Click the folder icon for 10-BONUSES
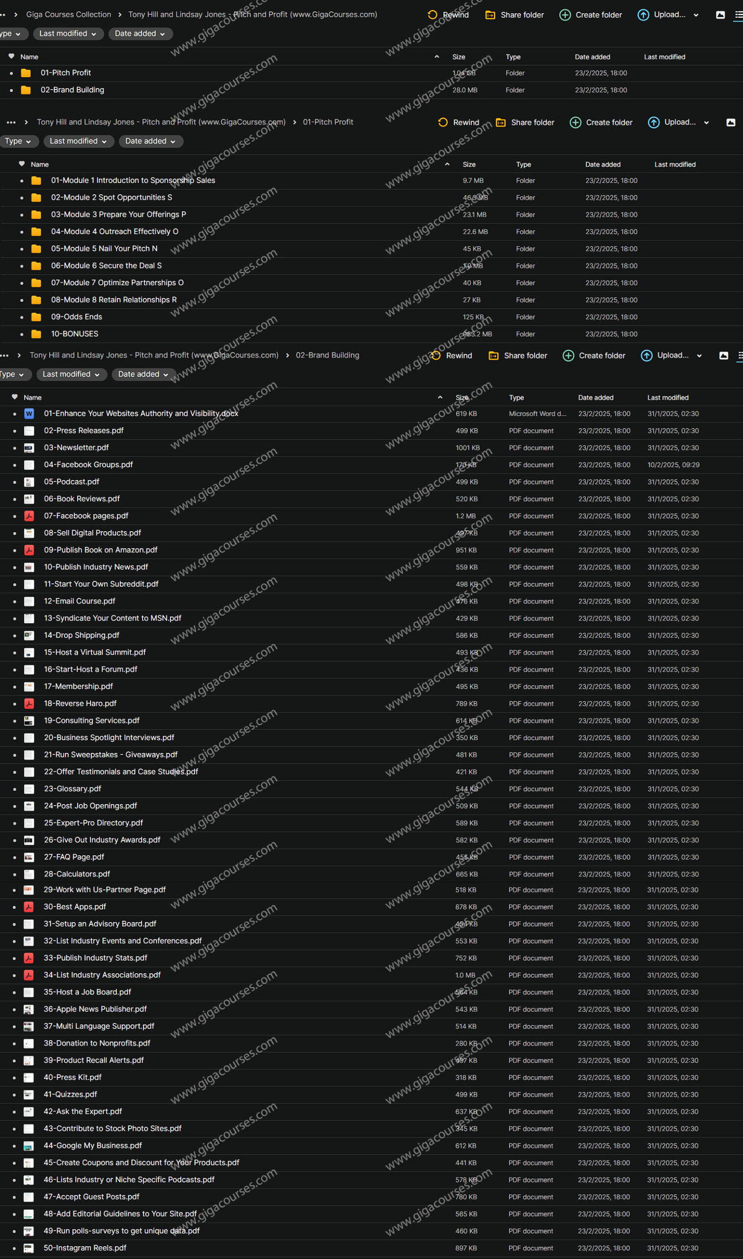 point(36,334)
